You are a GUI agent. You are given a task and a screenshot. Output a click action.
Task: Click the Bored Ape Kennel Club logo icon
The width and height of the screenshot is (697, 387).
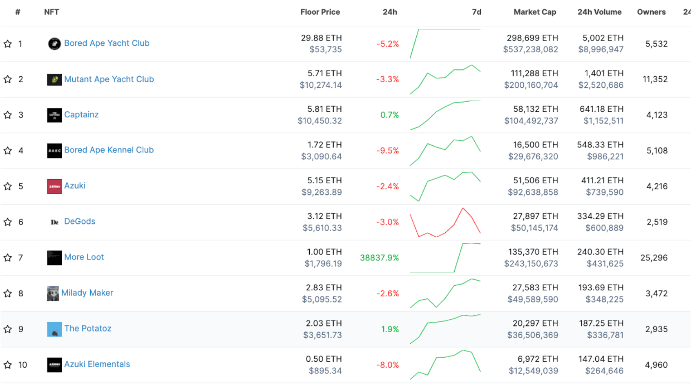pos(54,151)
